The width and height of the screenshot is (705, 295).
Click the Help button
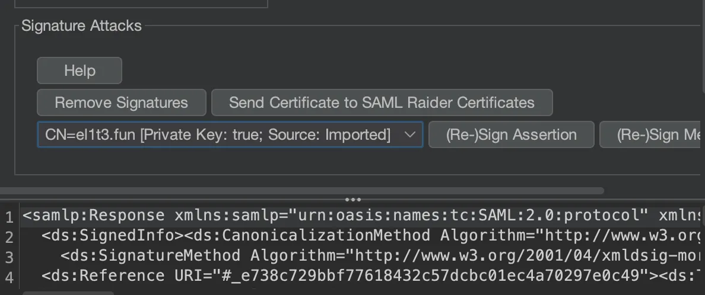[x=80, y=70]
